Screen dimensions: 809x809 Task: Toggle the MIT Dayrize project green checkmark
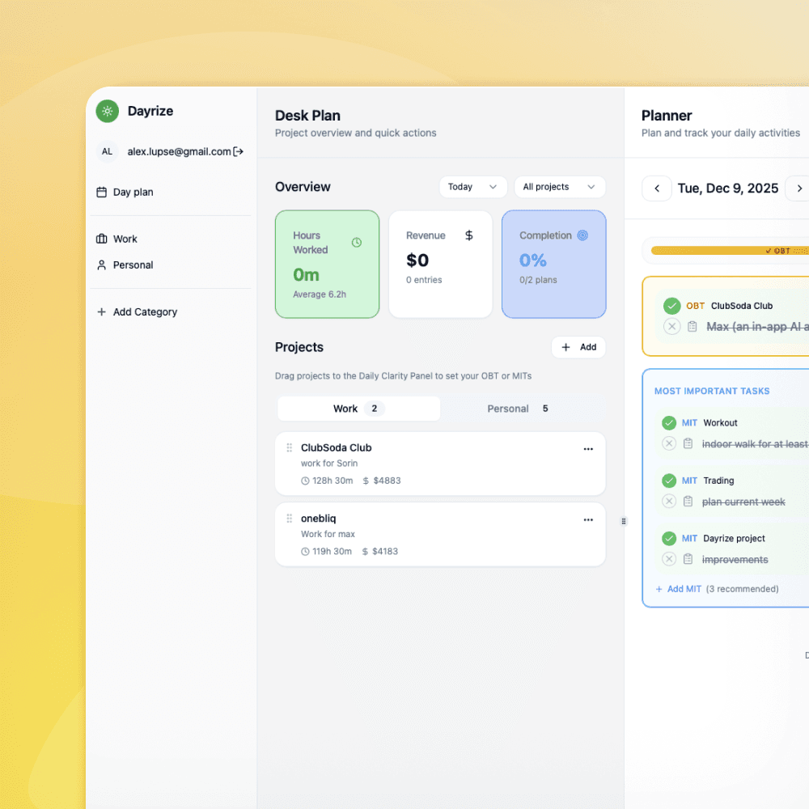(669, 539)
